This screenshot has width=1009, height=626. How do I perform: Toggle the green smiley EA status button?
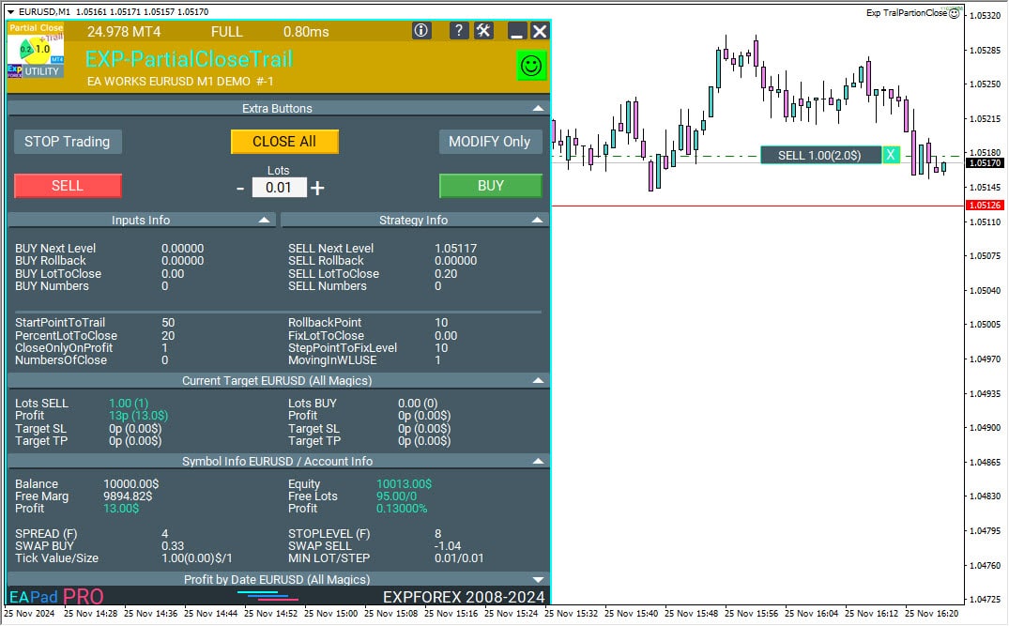(x=531, y=66)
